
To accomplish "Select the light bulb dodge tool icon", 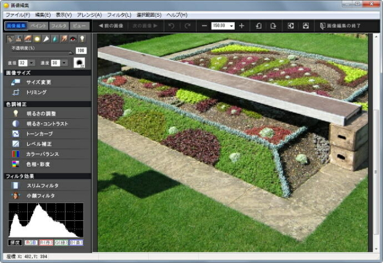I will coord(82,38).
